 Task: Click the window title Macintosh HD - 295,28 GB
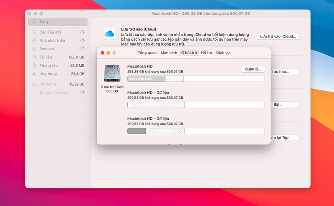point(200,13)
